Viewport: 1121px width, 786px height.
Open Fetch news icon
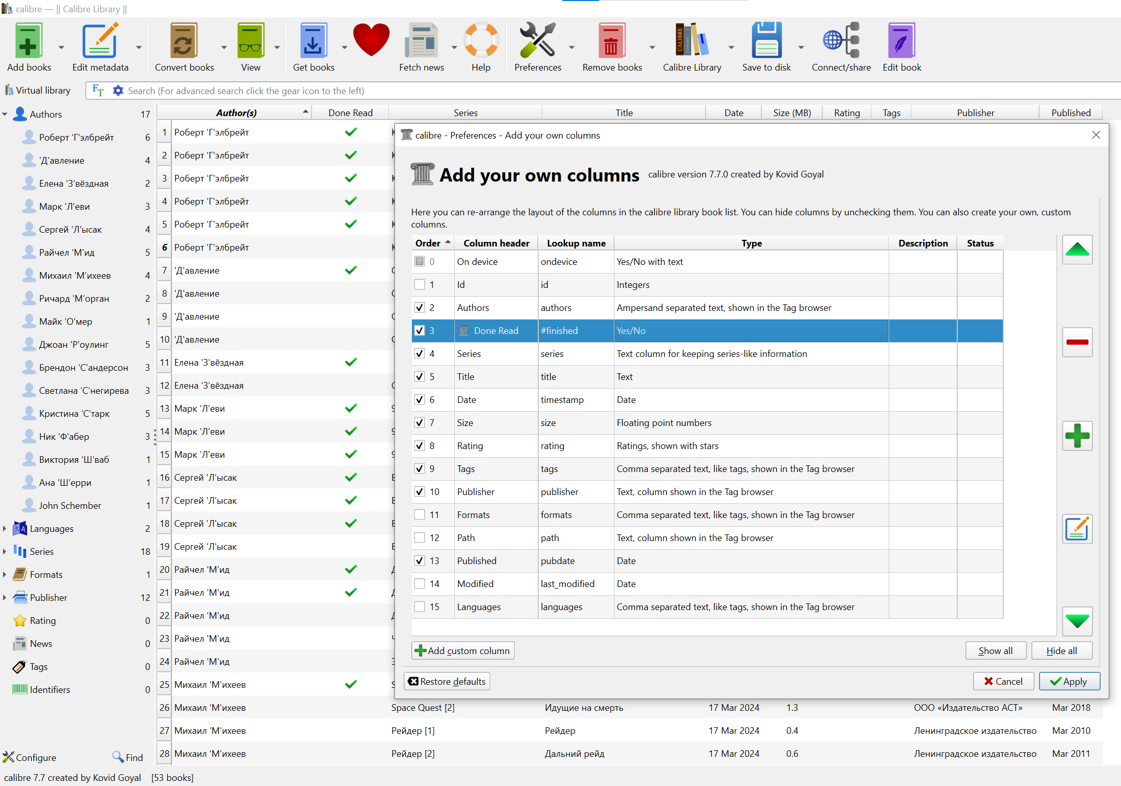421,40
